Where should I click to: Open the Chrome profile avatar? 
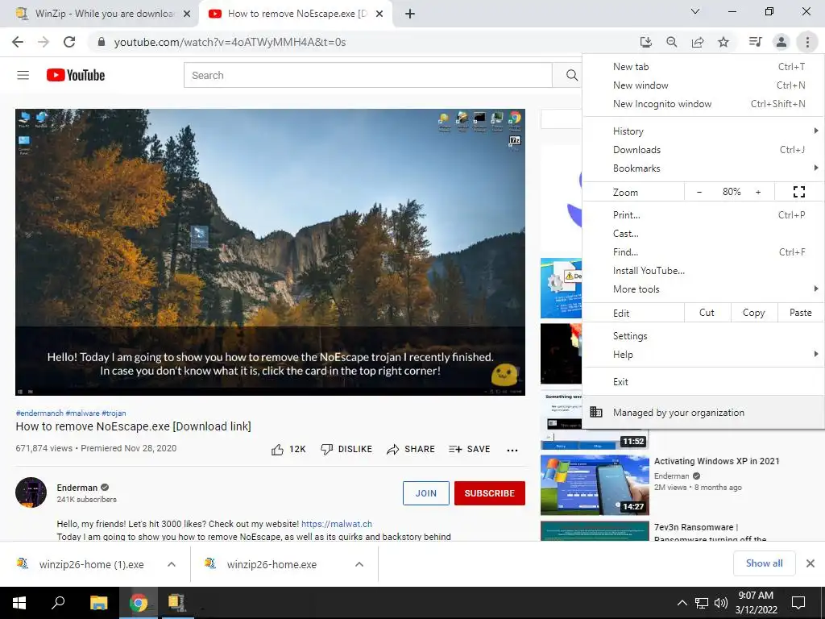click(781, 42)
